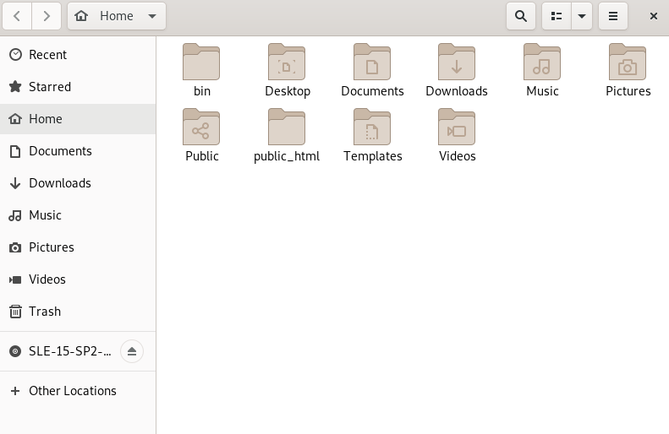Go forward with the right arrow
669x434 pixels.
[47, 16]
